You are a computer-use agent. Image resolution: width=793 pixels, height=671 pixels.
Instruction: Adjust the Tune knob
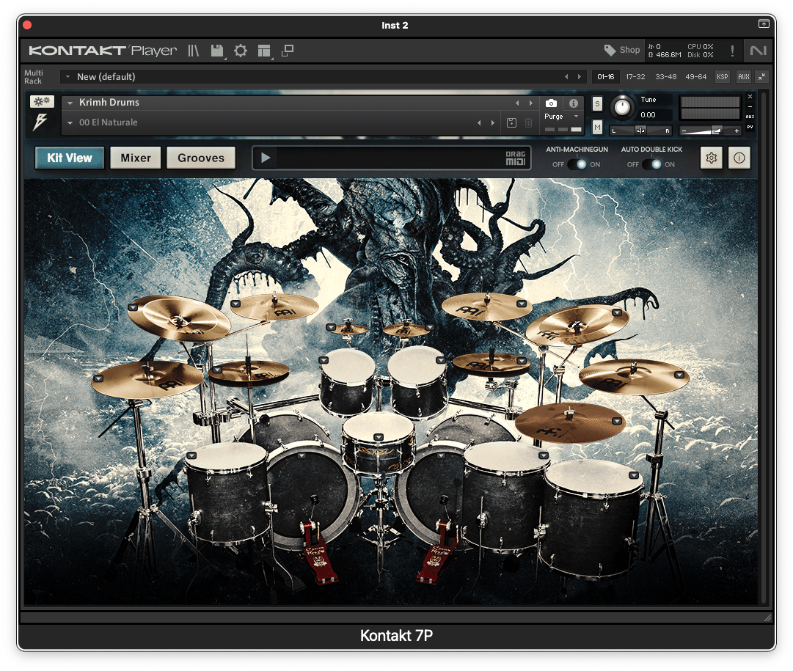pos(621,107)
